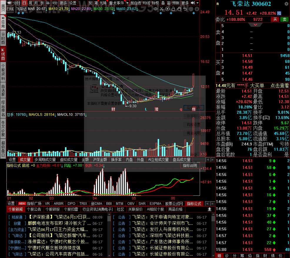Switch chart to 1分 one-minute period
This screenshot has height=258, width=290.
coord(55,3)
